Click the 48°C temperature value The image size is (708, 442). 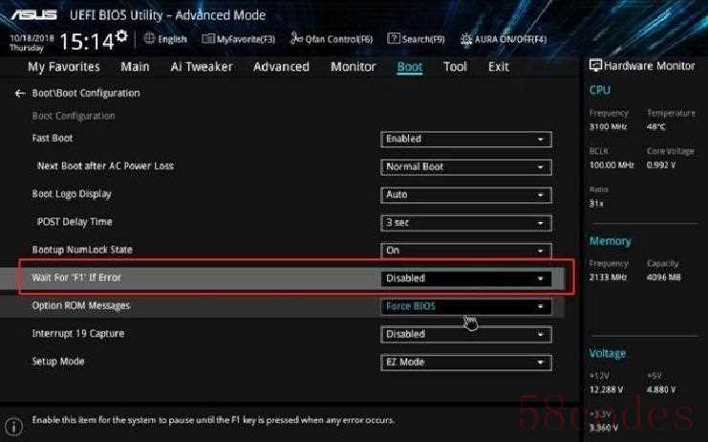[x=656, y=127]
